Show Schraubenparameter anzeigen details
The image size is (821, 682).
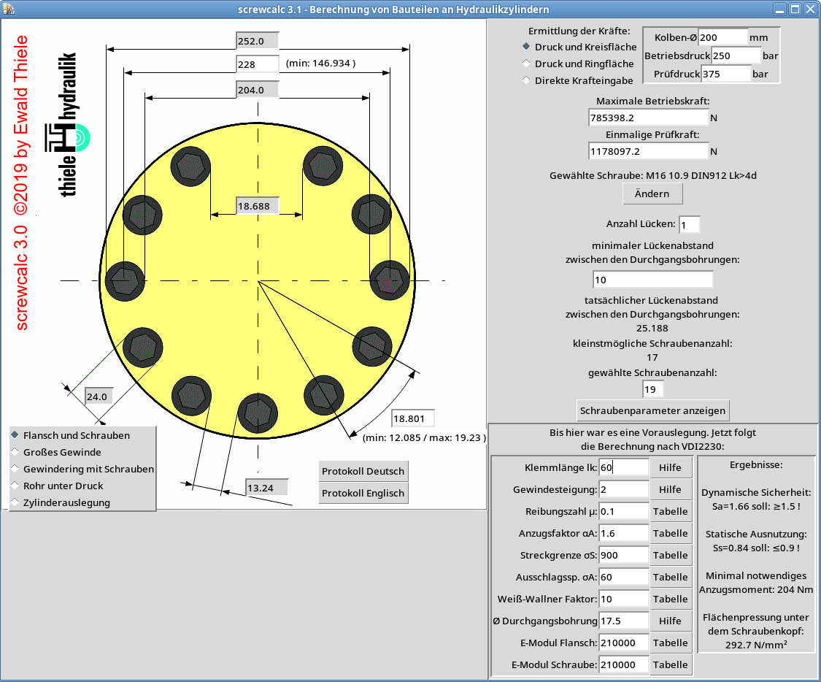(652, 410)
